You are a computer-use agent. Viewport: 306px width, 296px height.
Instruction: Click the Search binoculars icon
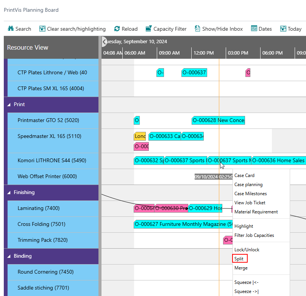(x=11, y=28)
